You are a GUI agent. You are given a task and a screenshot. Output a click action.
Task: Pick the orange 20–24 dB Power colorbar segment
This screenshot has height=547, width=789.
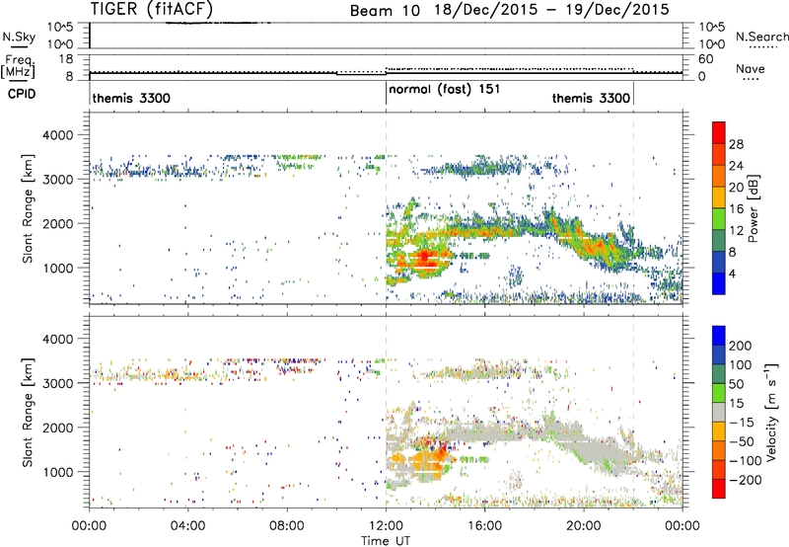click(x=719, y=177)
